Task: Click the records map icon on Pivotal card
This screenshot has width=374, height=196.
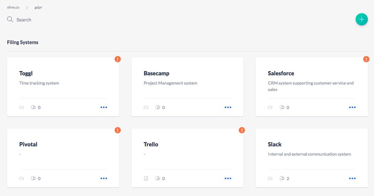Action: click(33, 179)
